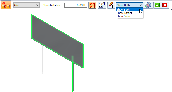Open the options dialog with hand icon
172x92 pixels.
coord(102,5)
